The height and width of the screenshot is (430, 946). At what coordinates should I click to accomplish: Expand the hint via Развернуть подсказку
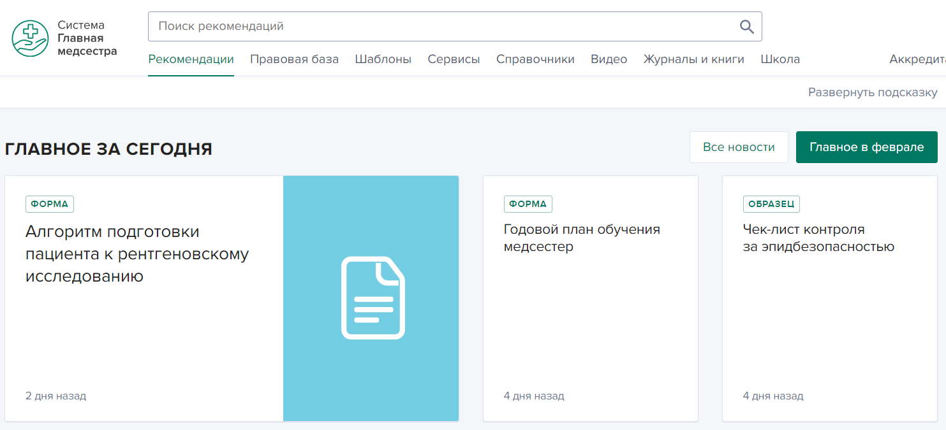(x=872, y=92)
